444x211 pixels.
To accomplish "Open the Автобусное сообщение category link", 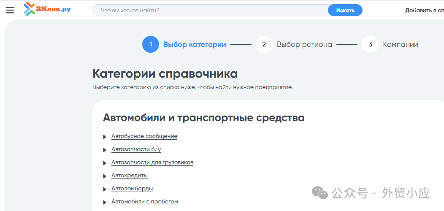I will point(144,136).
